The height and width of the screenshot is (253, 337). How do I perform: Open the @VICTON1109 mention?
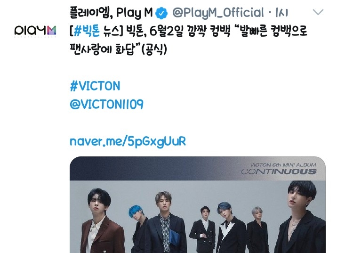(x=106, y=104)
